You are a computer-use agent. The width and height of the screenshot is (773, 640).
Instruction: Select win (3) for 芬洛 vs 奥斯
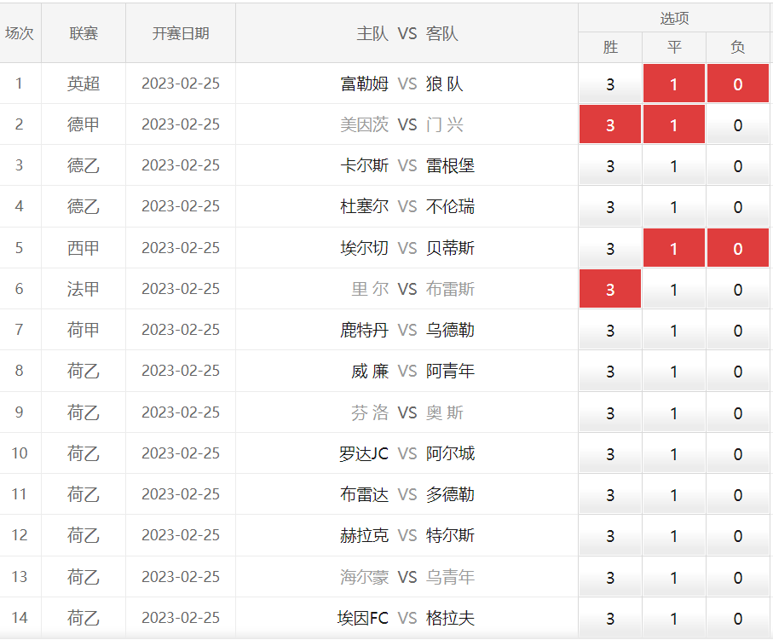(610, 412)
